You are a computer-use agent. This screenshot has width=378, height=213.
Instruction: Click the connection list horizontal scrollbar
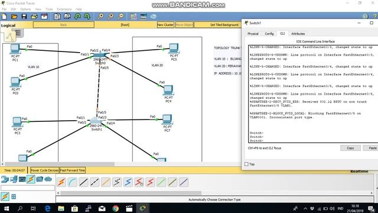pyautogui.click(x=131, y=193)
